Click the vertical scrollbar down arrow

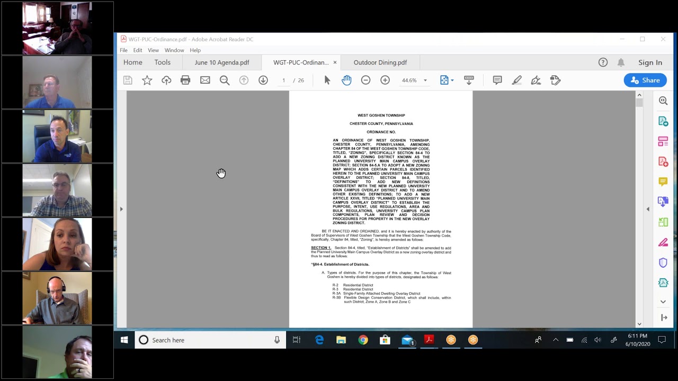click(639, 324)
